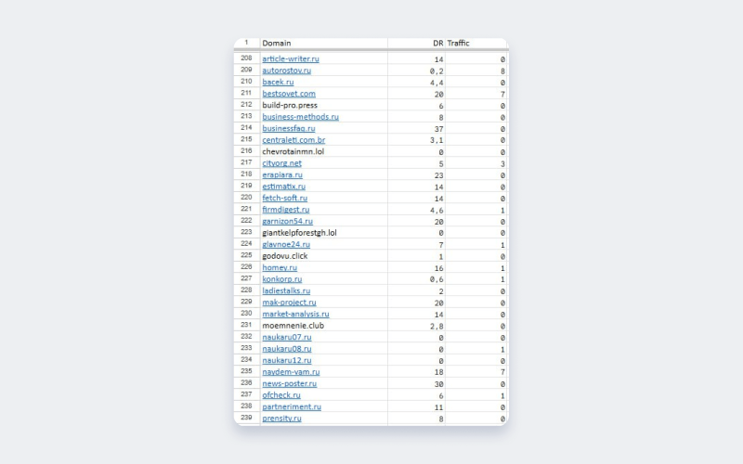The height and width of the screenshot is (464, 743).
Task: Click the Traffic column header cell
Action: coord(476,43)
